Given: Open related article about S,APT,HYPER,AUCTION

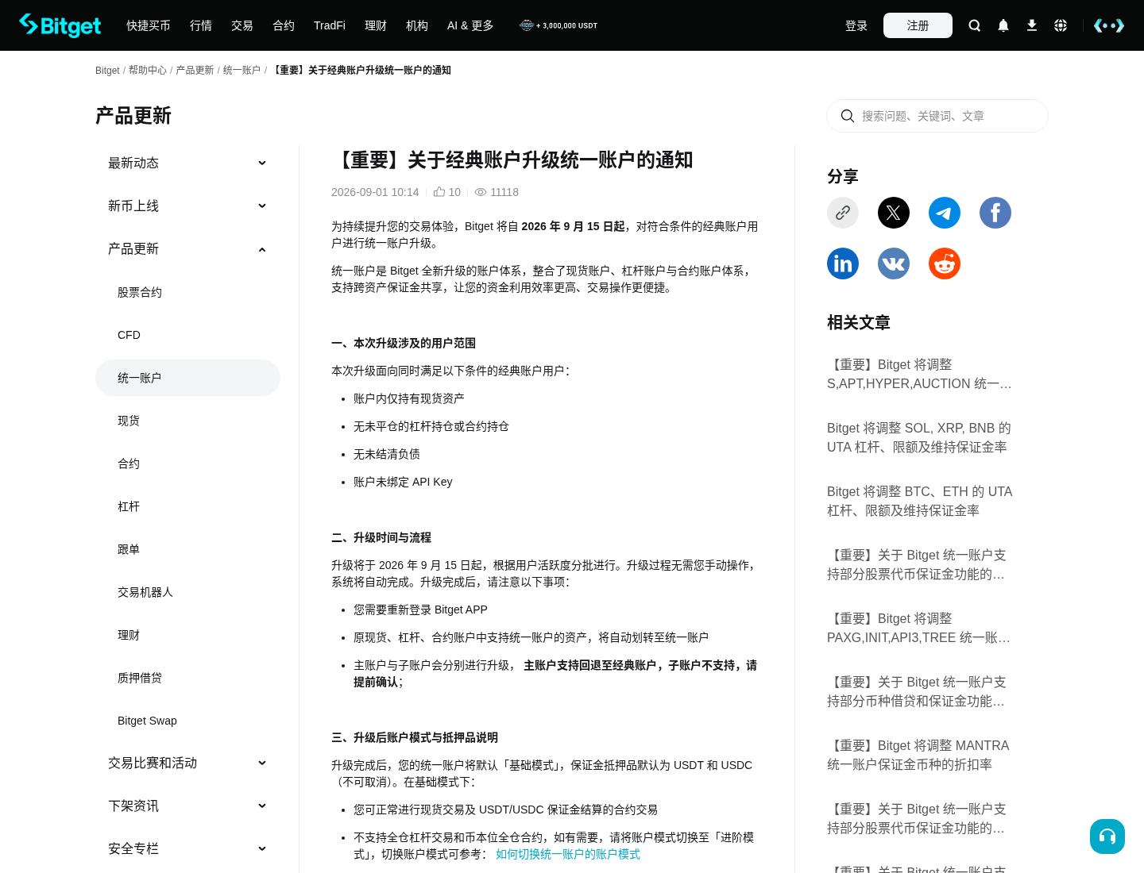Looking at the screenshot, I should click(x=920, y=374).
